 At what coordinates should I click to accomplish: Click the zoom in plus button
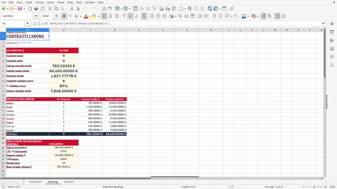click(x=326, y=187)
